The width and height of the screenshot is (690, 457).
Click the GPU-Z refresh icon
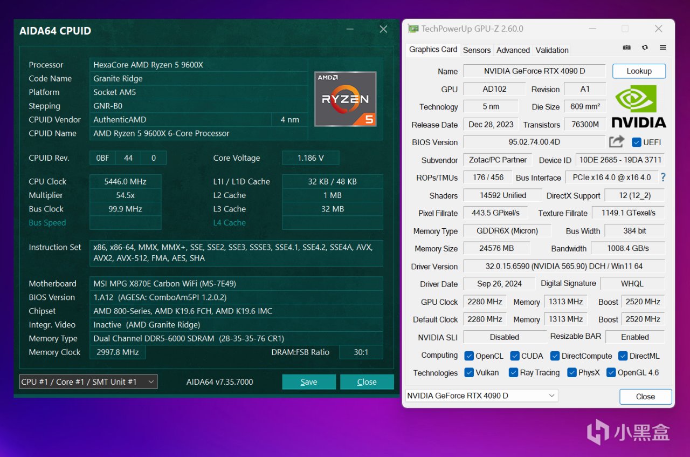[x=645, y=47]
